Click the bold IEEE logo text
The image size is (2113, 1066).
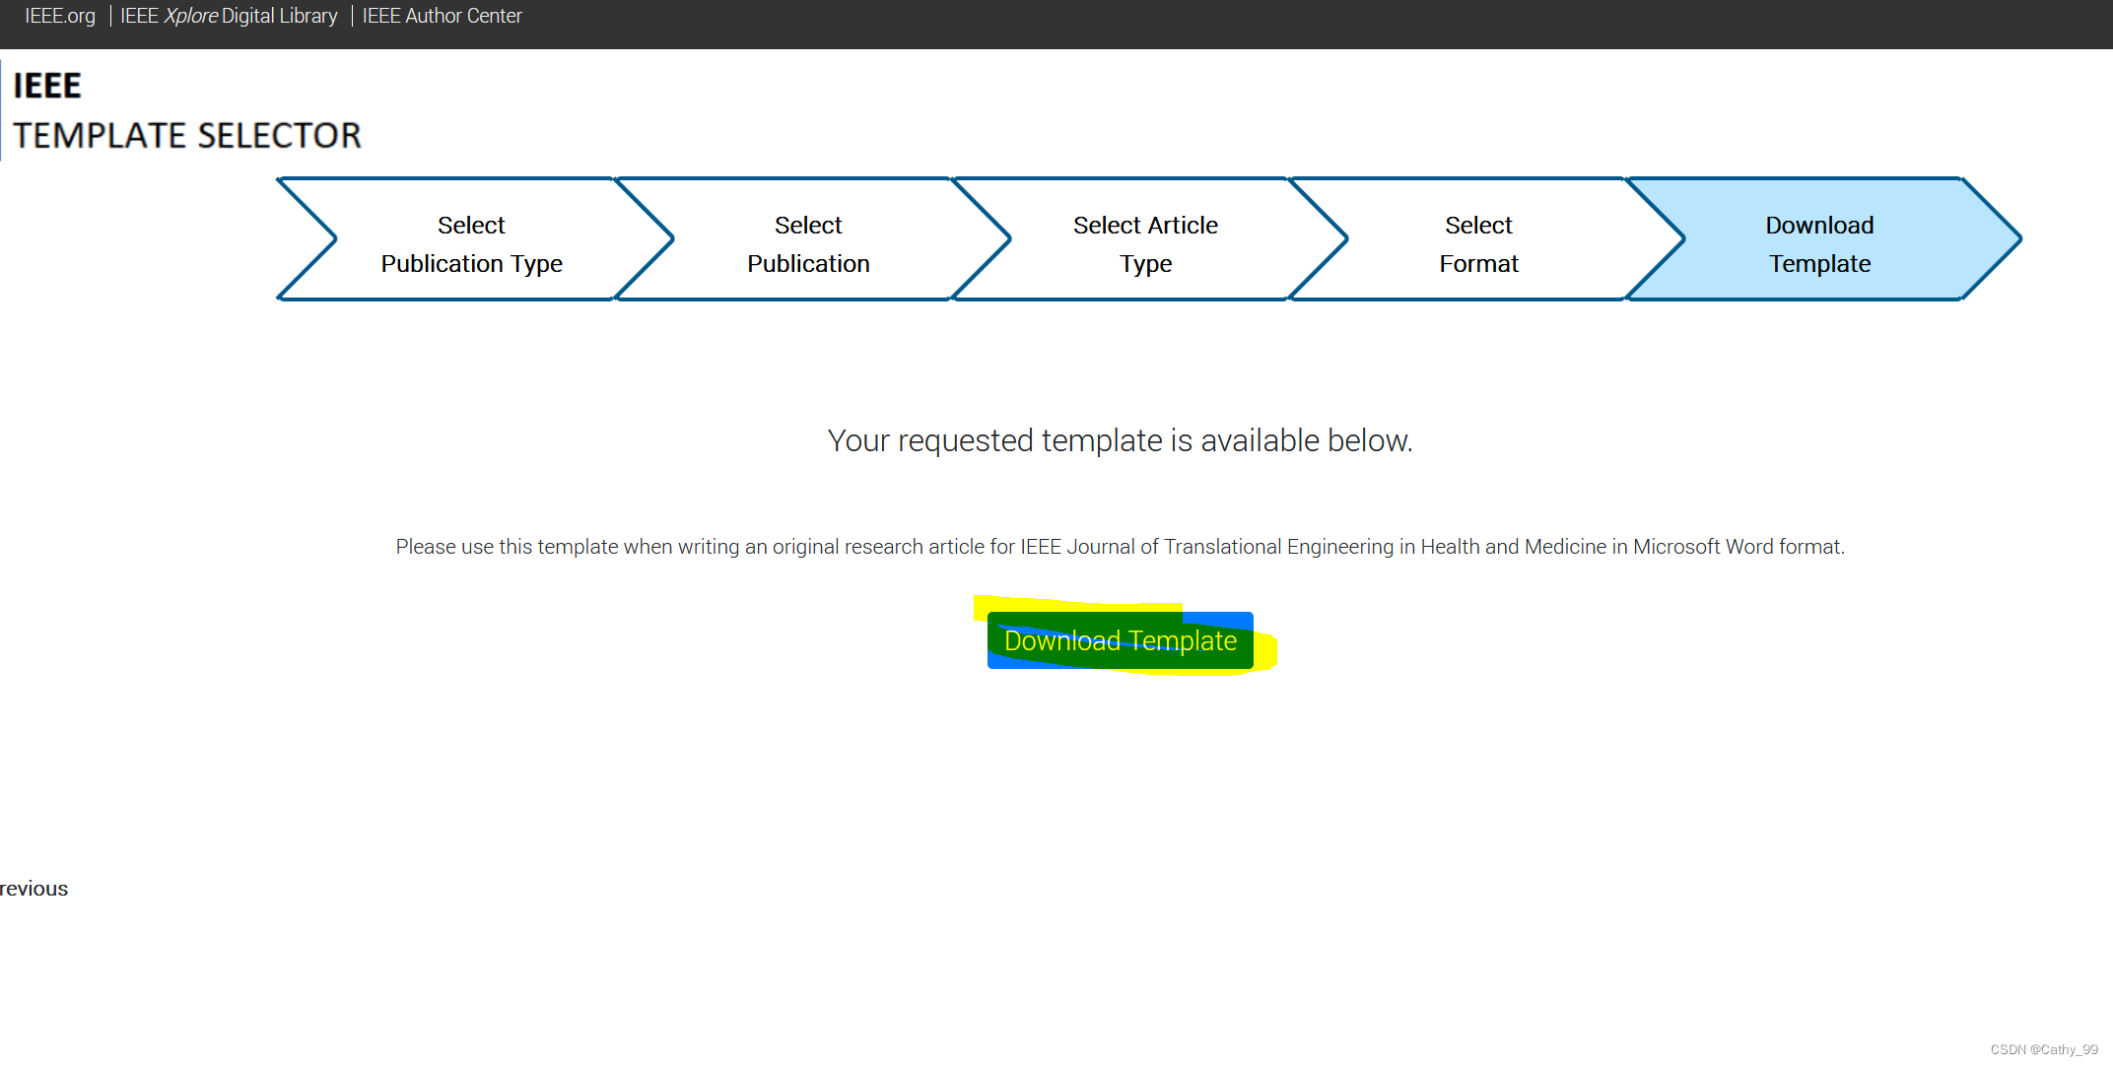46,86
